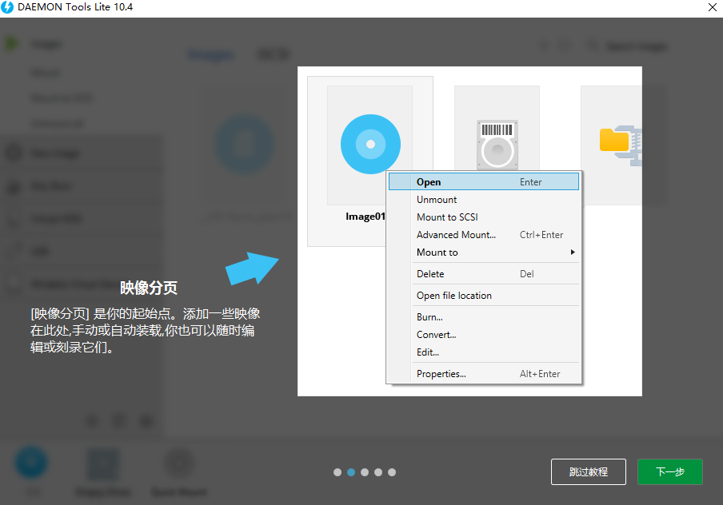This screenshot has width=723, height=505.
Task: Select the Image01 disc thumbnail
Action: (369, 144)
